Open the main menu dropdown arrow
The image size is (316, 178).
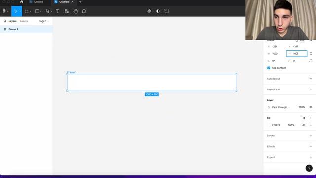[8, 11]
